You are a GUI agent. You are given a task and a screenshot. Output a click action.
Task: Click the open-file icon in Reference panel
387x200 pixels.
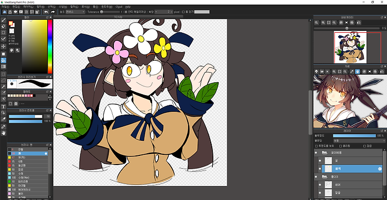click(322, 72)
